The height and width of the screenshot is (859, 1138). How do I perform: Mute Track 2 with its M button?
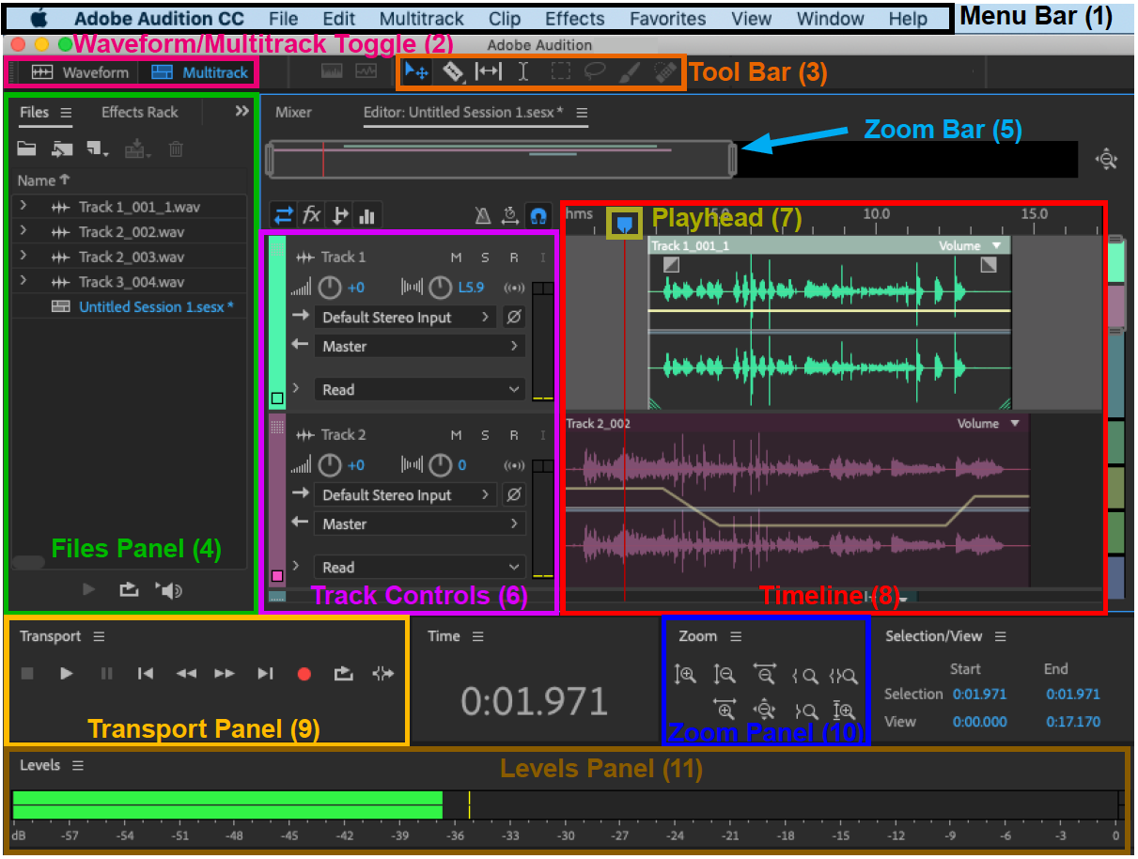coord(456,435)
